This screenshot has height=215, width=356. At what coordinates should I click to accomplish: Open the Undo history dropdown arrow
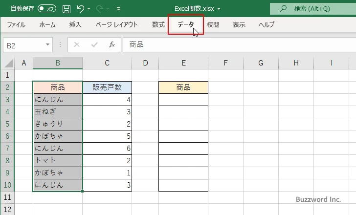tap(91, 9)
